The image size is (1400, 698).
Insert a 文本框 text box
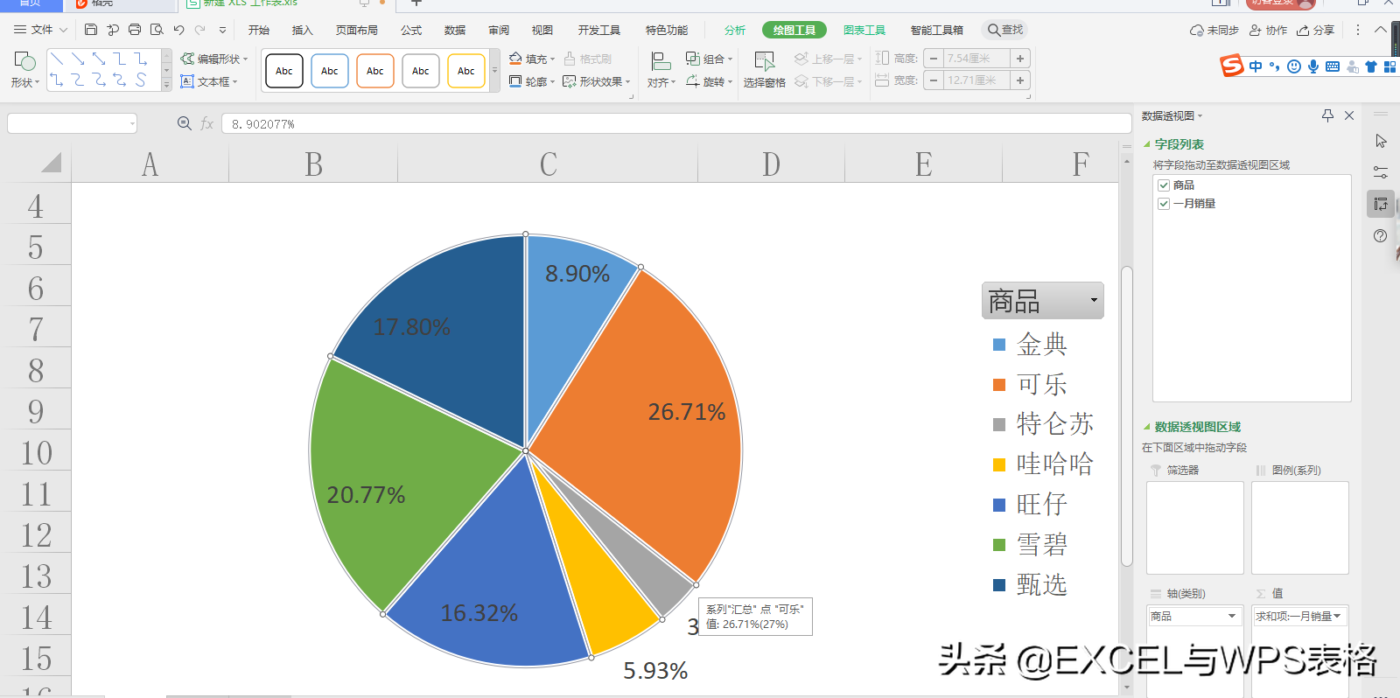(209, 81)
